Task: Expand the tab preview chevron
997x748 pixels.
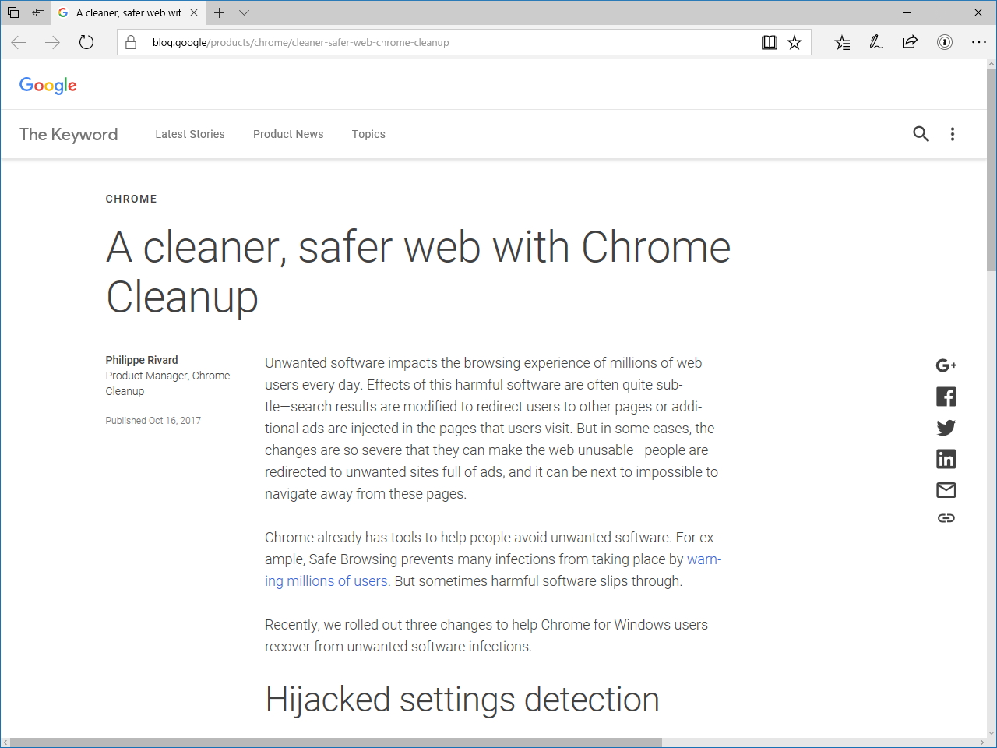Action: tap(244, 12)
